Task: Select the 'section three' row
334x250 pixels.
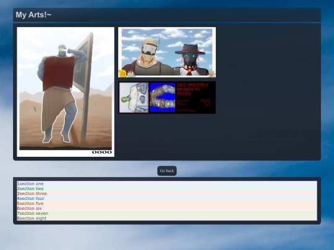Action: [x=167, y=193]
